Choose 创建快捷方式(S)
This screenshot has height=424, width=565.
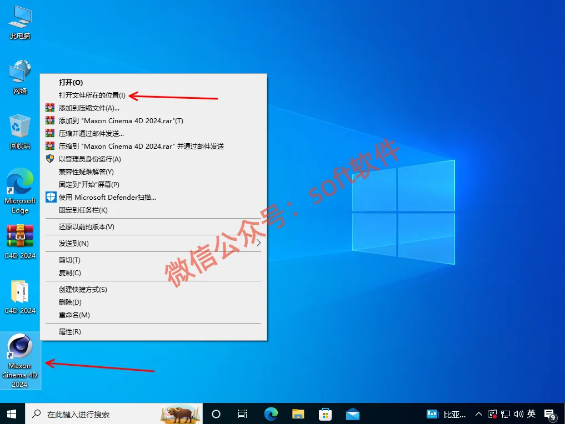coord(153,290)
